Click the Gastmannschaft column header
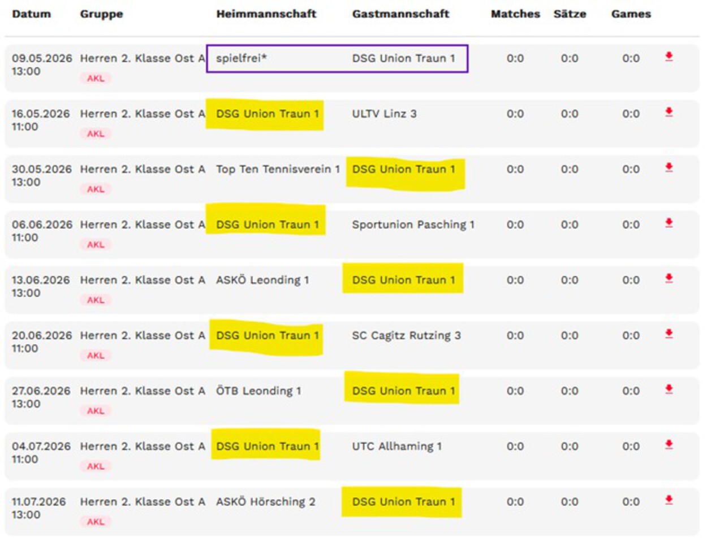This screenshot has height=546, width=707. click(400, 14)
